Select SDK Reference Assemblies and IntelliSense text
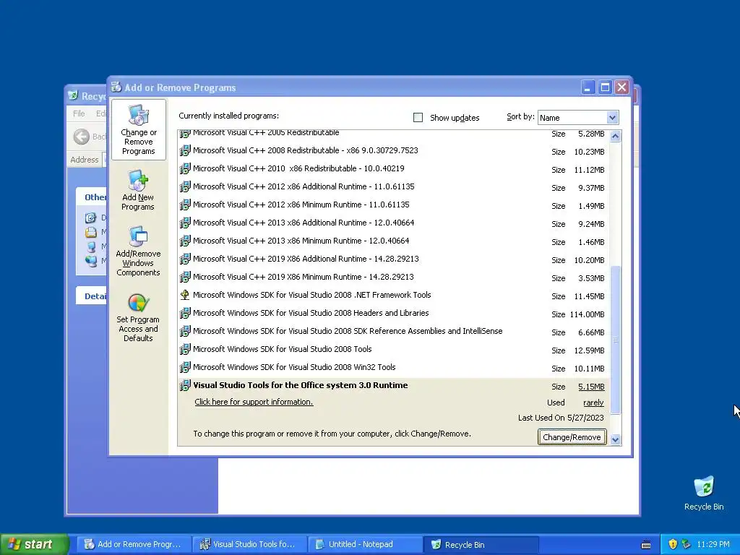 (348, 331)
